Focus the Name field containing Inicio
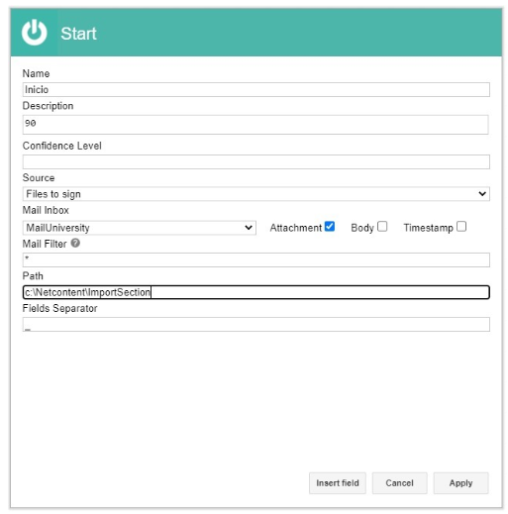The image size is (508, 514). point(256,89)
